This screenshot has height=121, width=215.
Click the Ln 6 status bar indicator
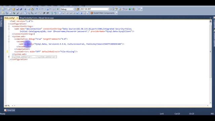tap(162, 114)
